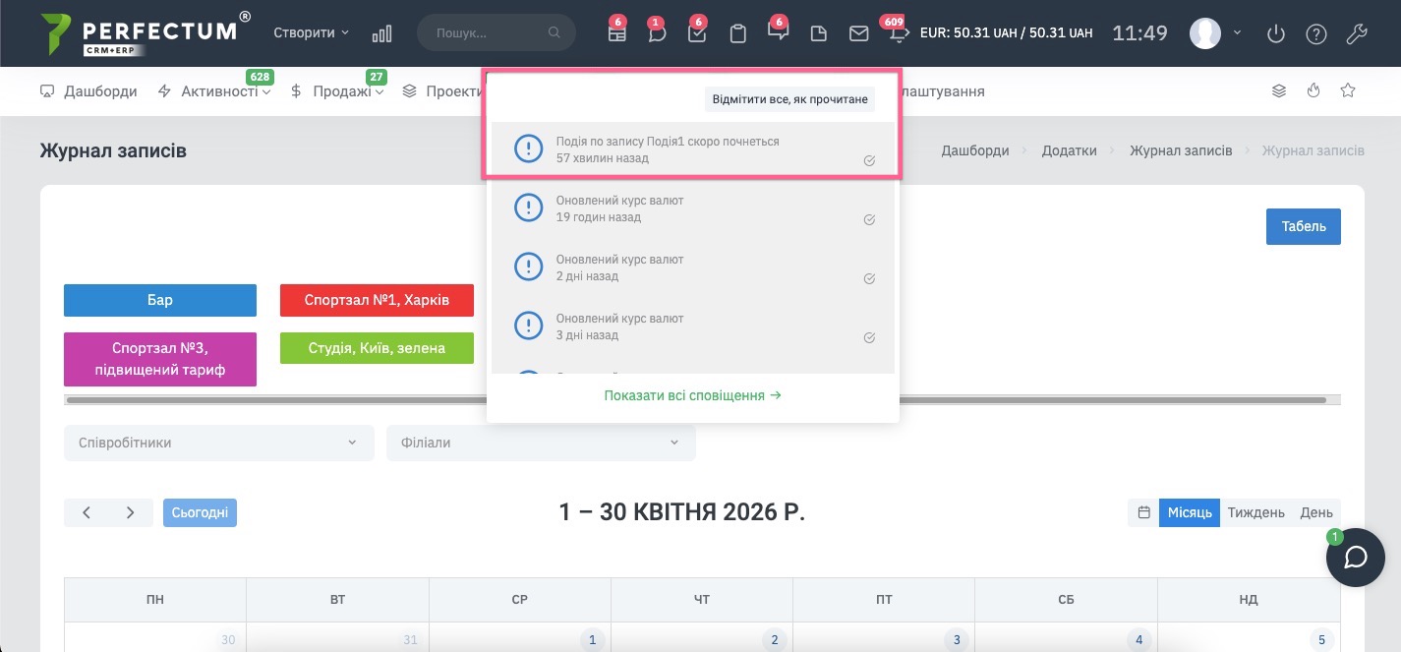Expand the Створити menu
This screenshot has height=652, width=1401.
311,32
